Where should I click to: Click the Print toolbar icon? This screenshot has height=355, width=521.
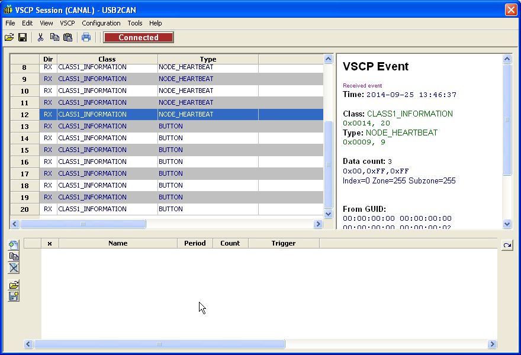[x=86, y=37]
